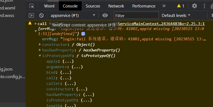Viewport: 213px width, 107px height.
Task: Click the blue info badge after errMsg object
Action: (83, 34)
